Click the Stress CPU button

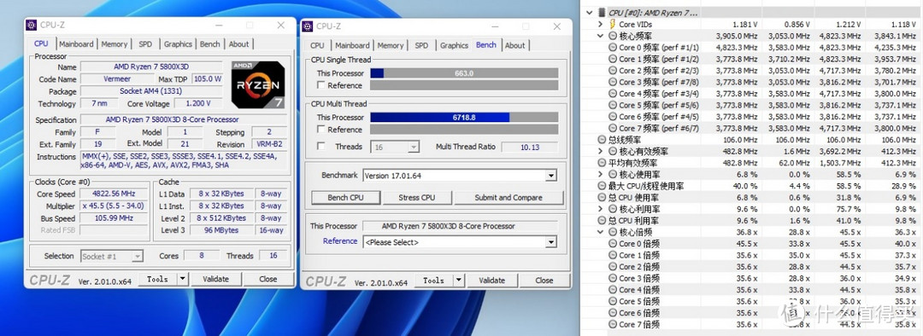click(x=417, y=197)
